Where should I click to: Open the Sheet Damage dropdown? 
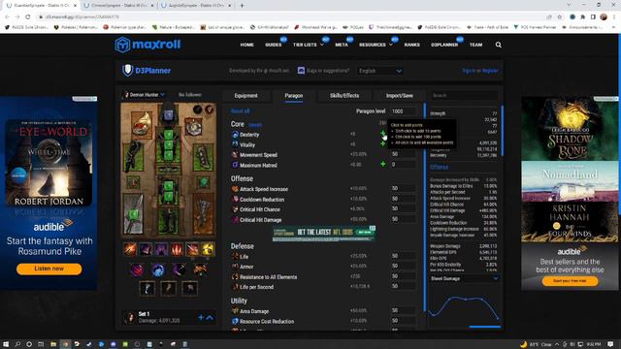coord(464,278)
